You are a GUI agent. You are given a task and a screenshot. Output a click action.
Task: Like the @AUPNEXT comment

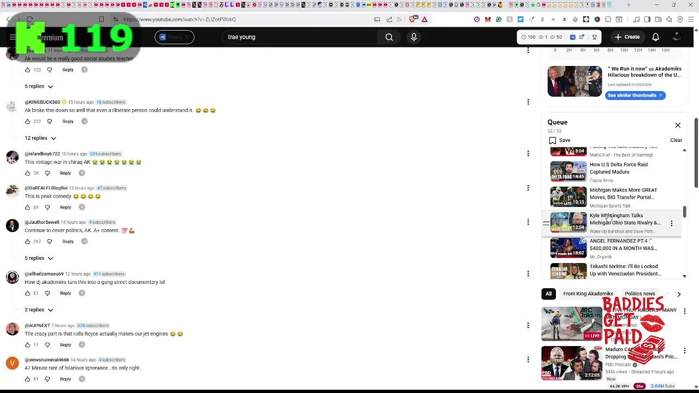27,345
